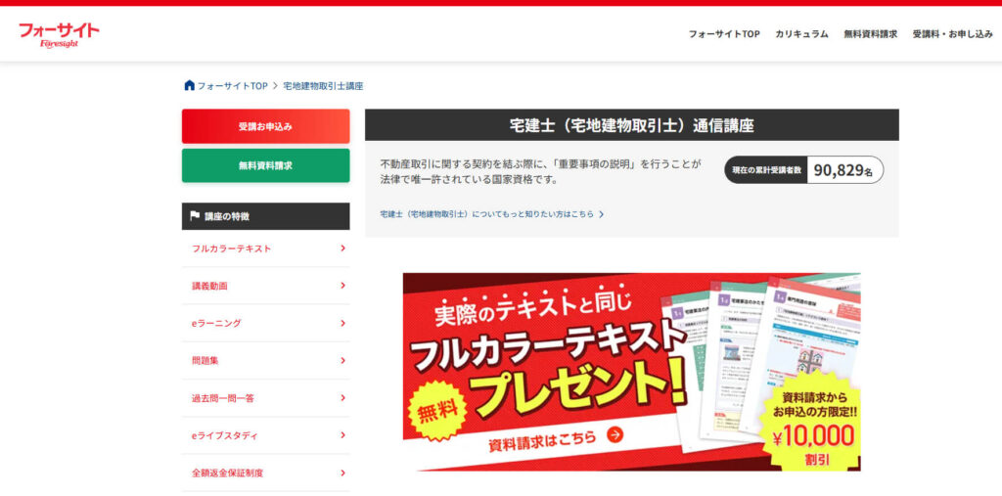Open the eライブスタディ sidebar item

coord(266,435)
